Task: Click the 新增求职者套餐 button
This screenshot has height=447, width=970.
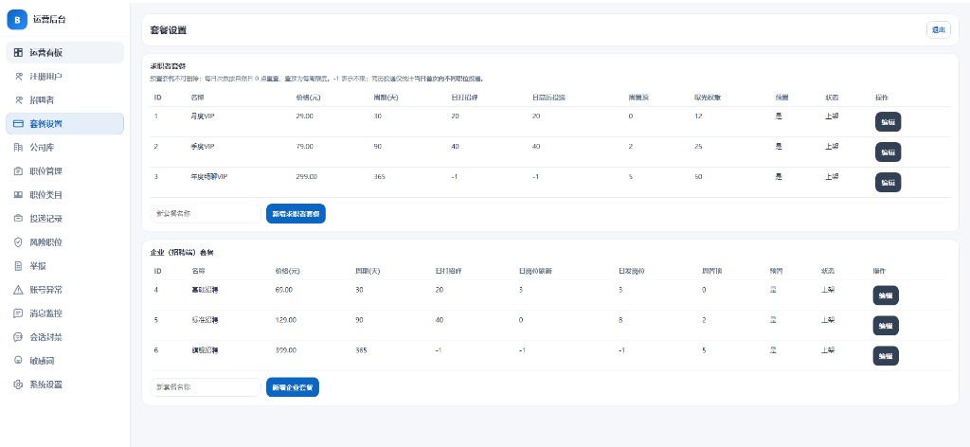Action: (x=296, y=213)
